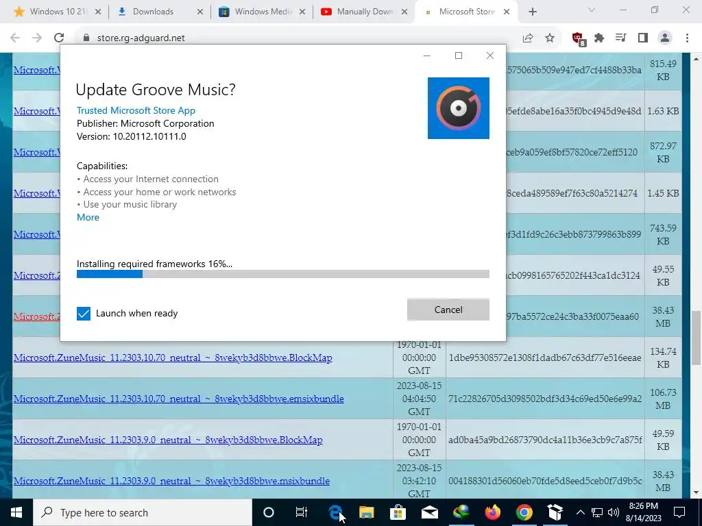Click the internet icon on taskbar
This screenshot has height=526, width=702.
[461, 512]
